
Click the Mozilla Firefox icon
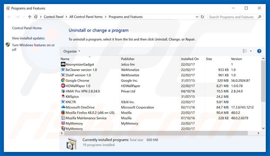[63, 113]
